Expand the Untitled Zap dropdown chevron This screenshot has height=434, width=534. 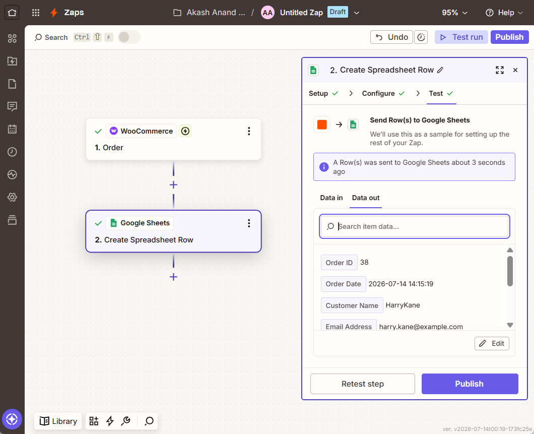(x=357, y=13)
